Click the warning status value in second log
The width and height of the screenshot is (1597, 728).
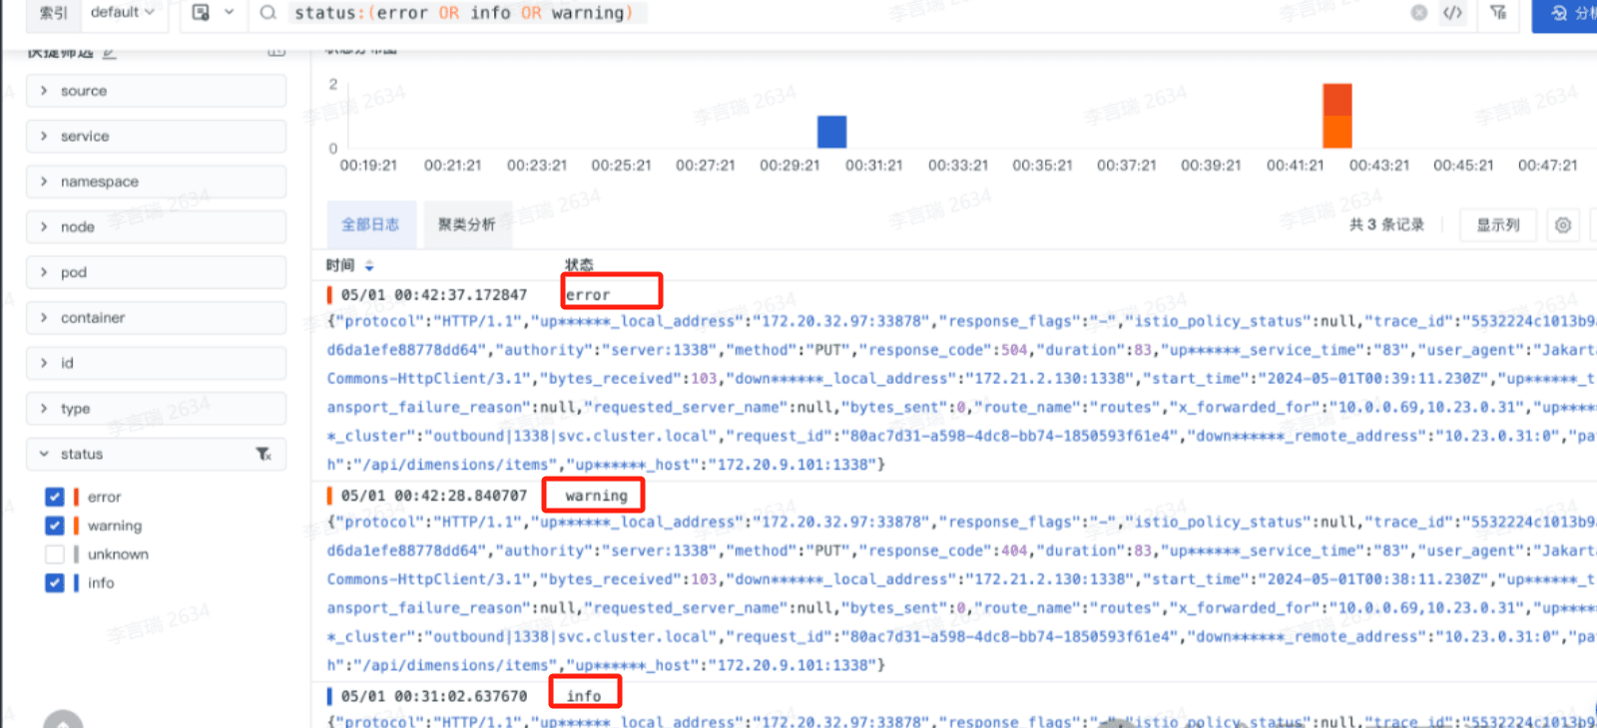[x=597, y=496]
